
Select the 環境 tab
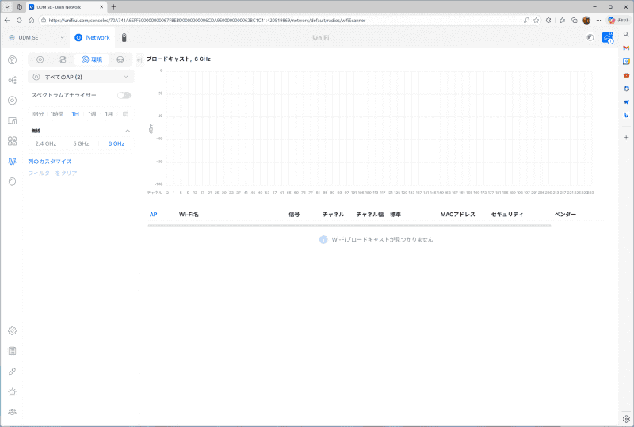(x=92, y=59)
